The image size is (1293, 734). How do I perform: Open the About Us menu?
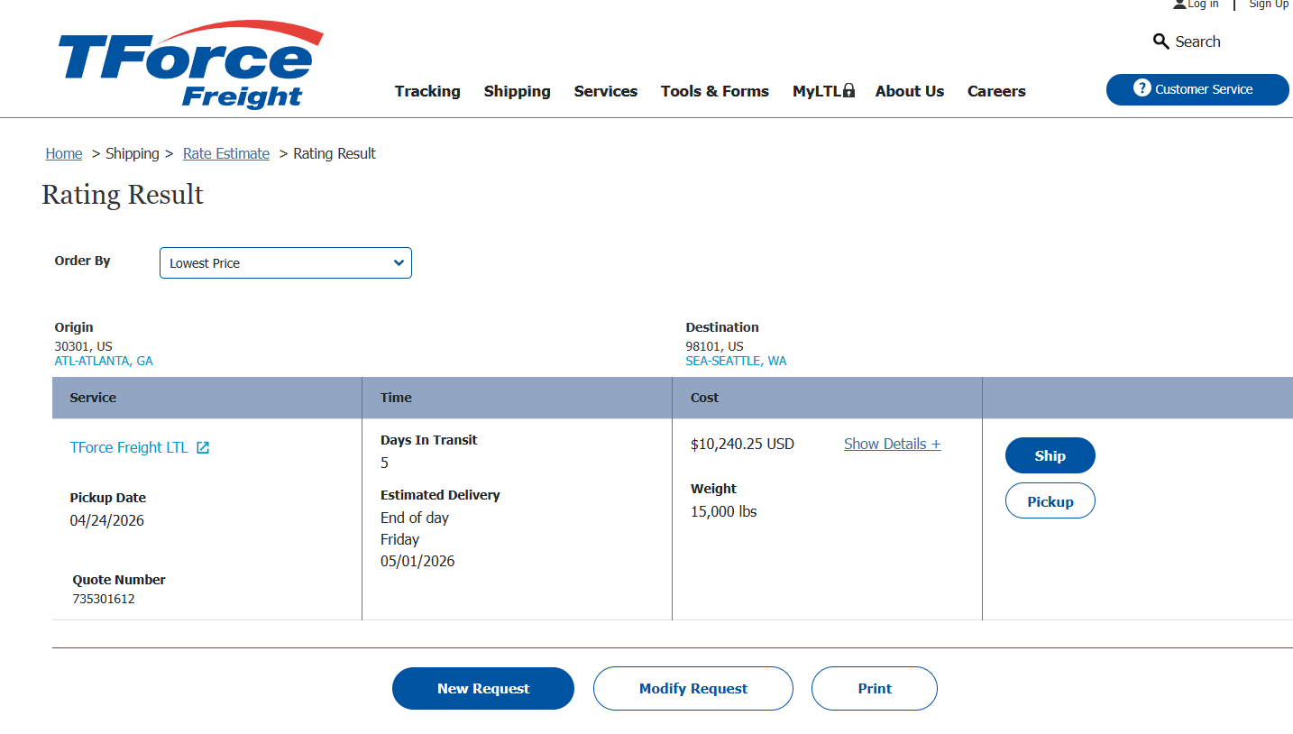910,91
